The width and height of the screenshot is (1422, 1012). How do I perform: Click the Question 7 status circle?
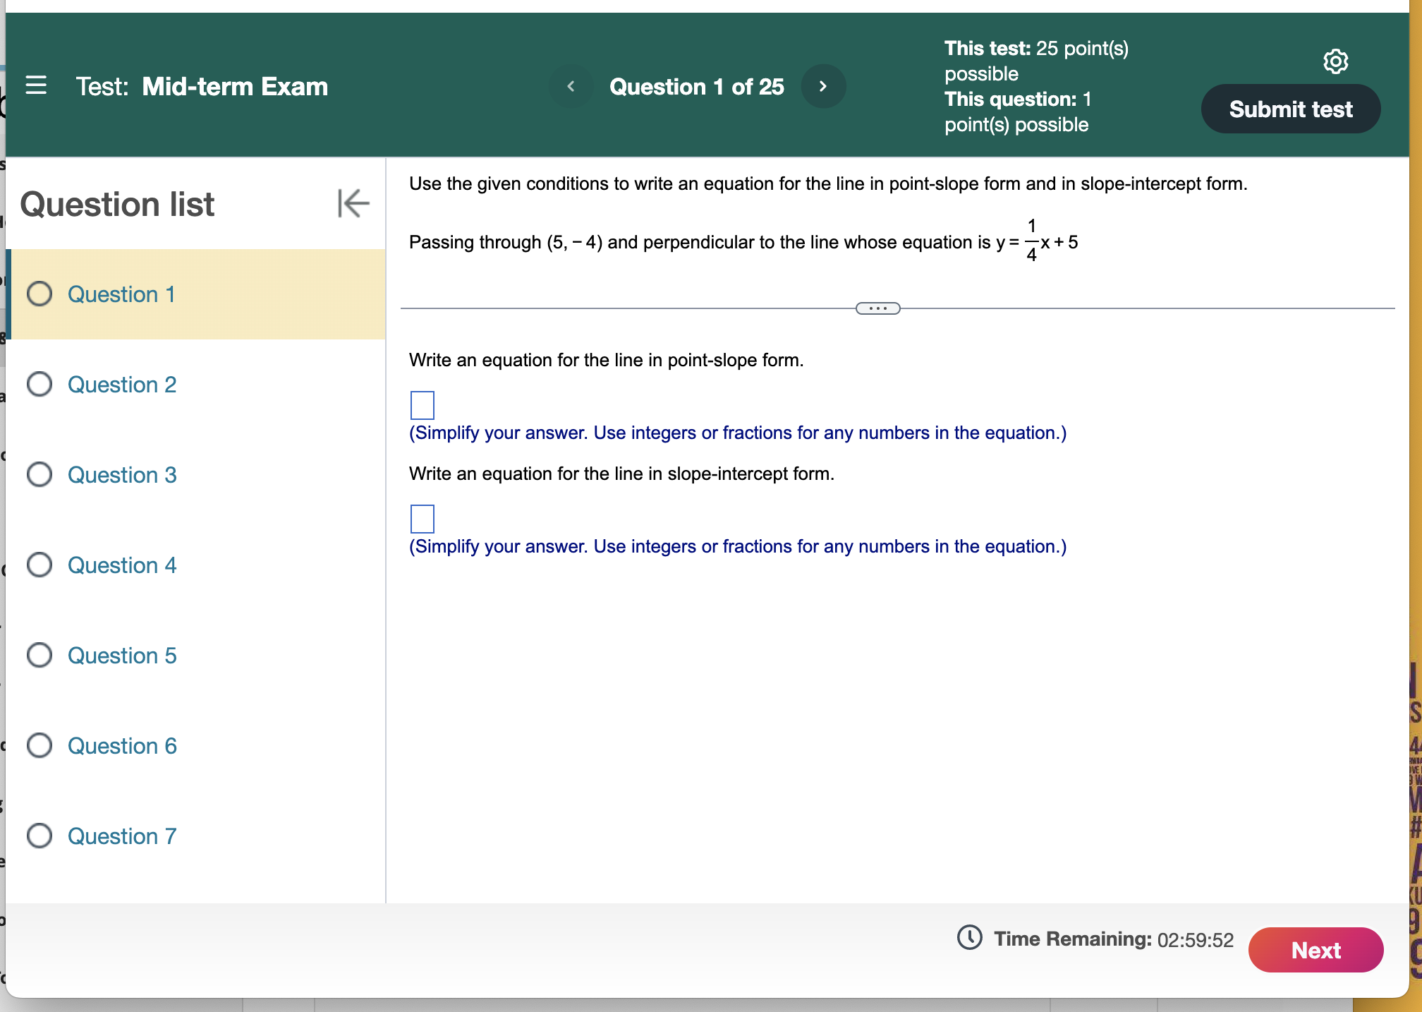click(40, 836)
